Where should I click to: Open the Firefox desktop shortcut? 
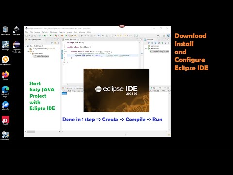pyautogui.click(x=5, y=75)
